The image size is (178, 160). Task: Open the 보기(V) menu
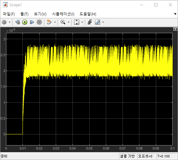coord(40,14)
